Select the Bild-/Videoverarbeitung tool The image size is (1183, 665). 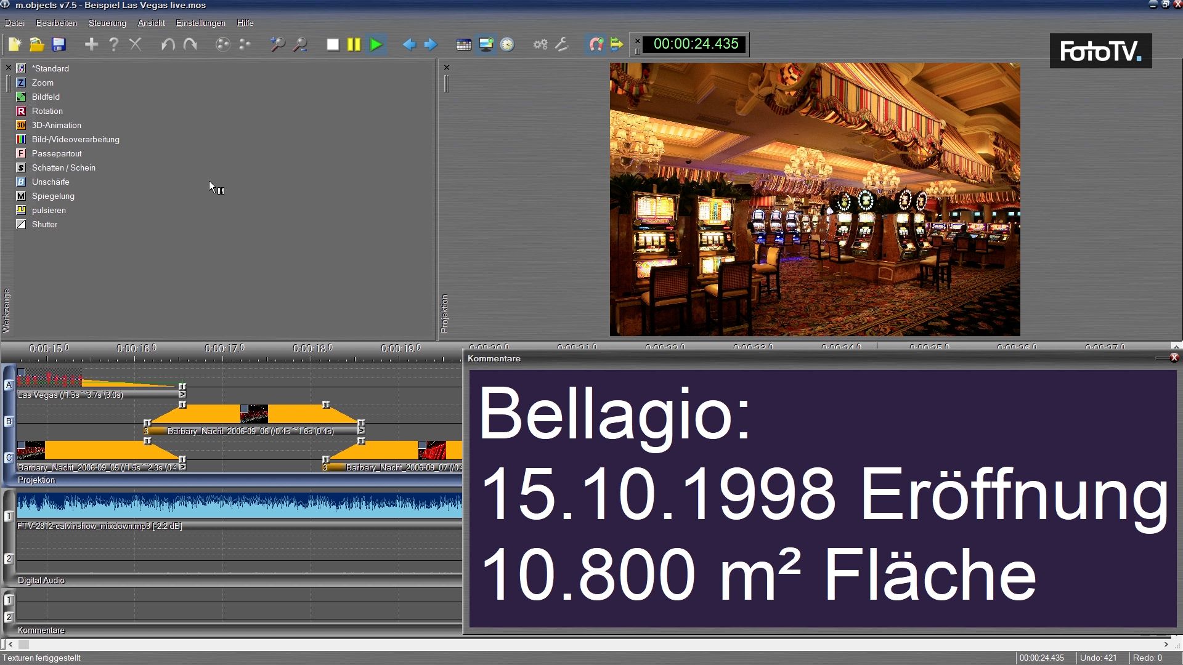coord(68,139)
